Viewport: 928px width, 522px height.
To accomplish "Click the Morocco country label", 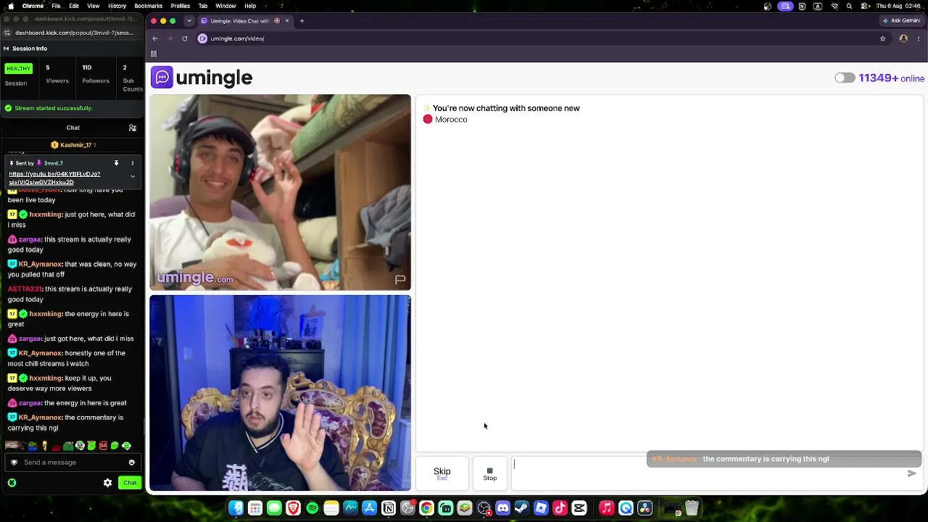I will point(451,120).
